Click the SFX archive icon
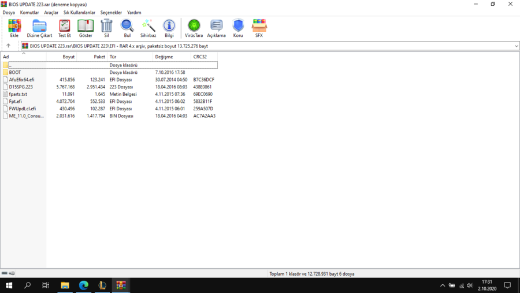This screenshot has height=293, width=520. [x=259, y=28]
